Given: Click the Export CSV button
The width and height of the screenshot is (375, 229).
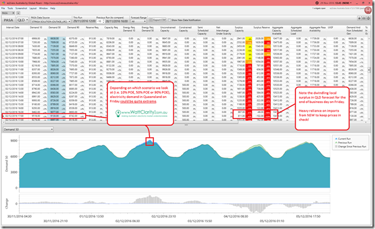Looking at the screenshot, I should pos(157,20).
